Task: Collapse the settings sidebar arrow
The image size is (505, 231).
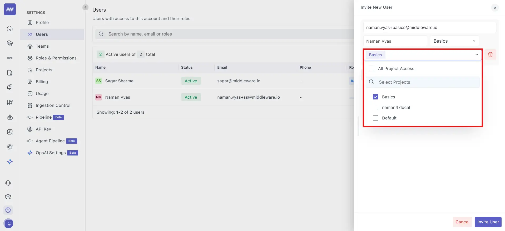Action: [x=85, y=7]
